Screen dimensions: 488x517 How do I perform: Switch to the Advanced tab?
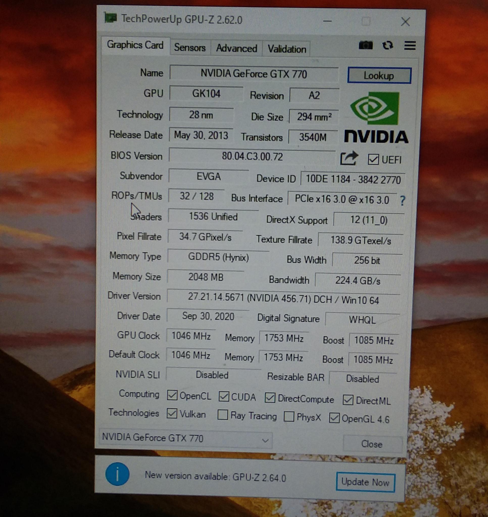point(236,48)
